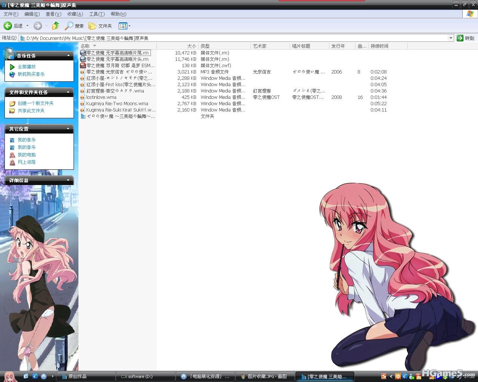
Task: Select the RM icon of 无字幕高清晰片头.rm
Action: [83, 59]
